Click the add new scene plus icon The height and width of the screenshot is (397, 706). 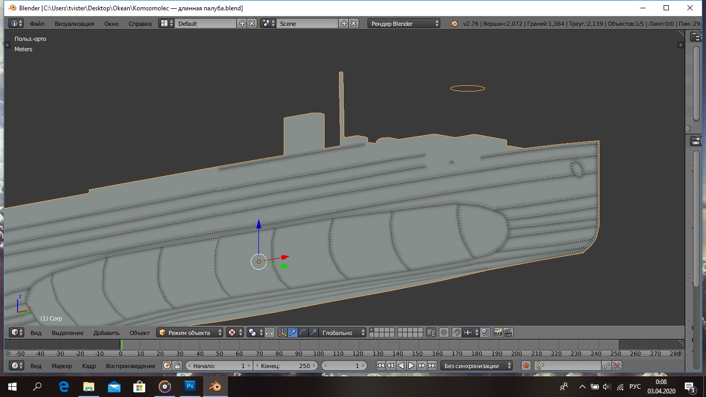coord(344,24)
